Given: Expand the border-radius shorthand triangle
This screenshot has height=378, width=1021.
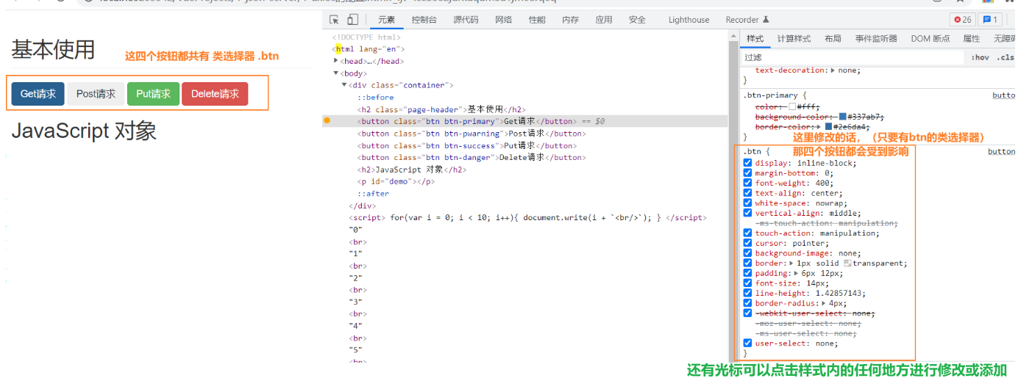Looking at the screenshot, I should pyautogui.click(x=824, y=303).
